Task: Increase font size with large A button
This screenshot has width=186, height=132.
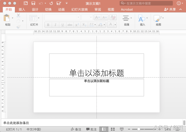Action: click(98, 17)
